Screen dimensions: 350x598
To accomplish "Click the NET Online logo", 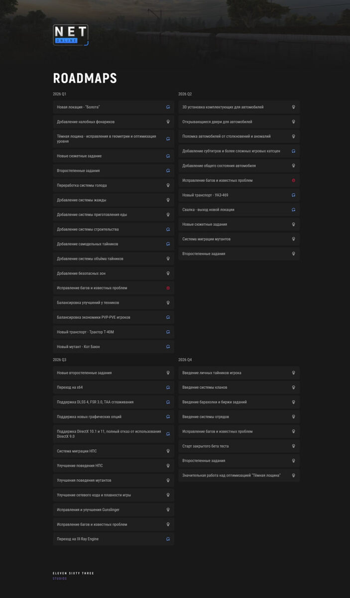I will click(71, 35).
